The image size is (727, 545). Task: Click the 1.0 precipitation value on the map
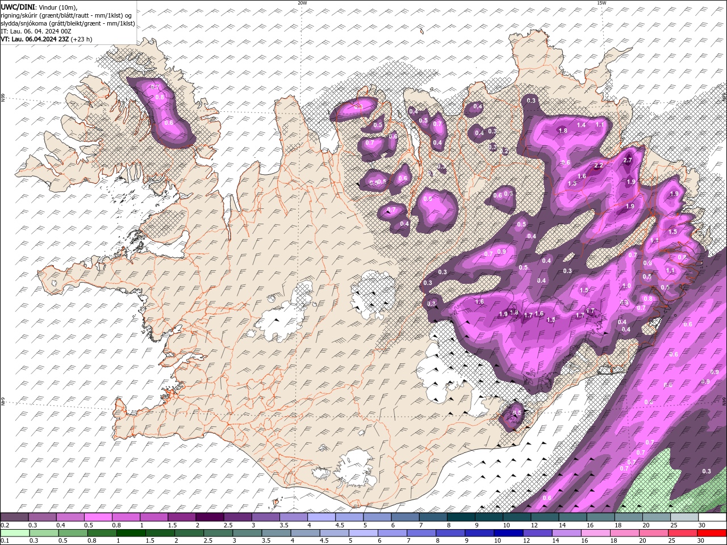click(626, 286)
